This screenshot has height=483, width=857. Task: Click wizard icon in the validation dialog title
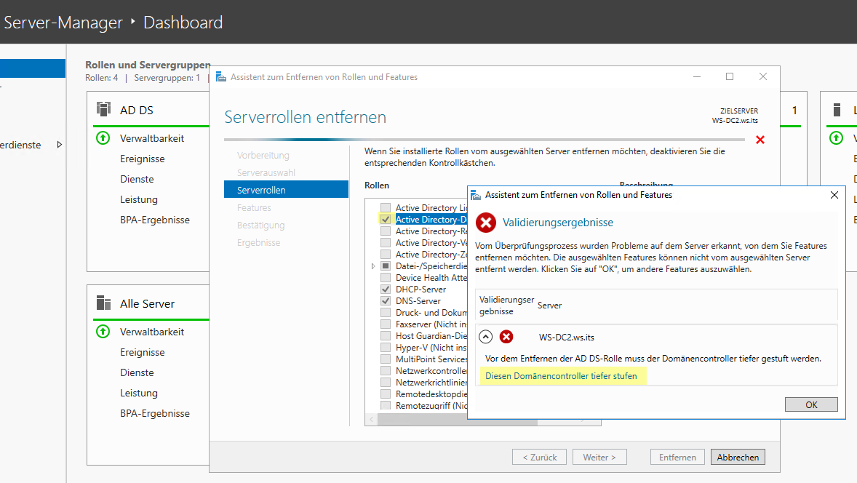(x=476, y=195)
